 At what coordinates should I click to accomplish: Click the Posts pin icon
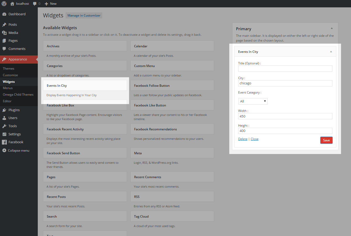tap(4, 25)
